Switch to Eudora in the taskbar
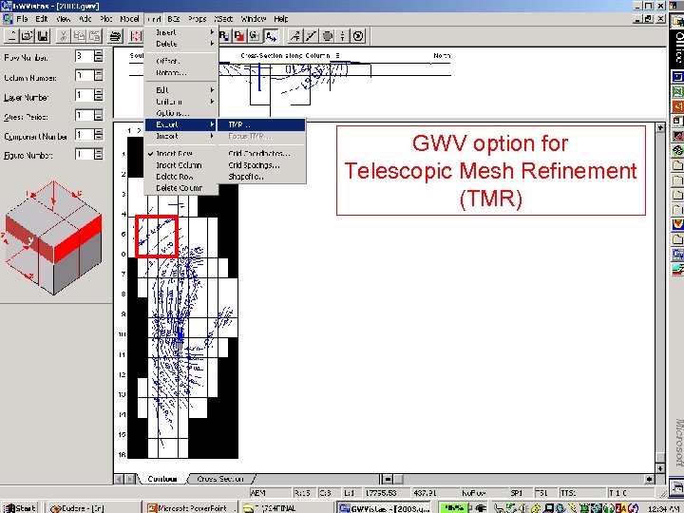This screenshot has height=513, width=684. click(92, 507)
